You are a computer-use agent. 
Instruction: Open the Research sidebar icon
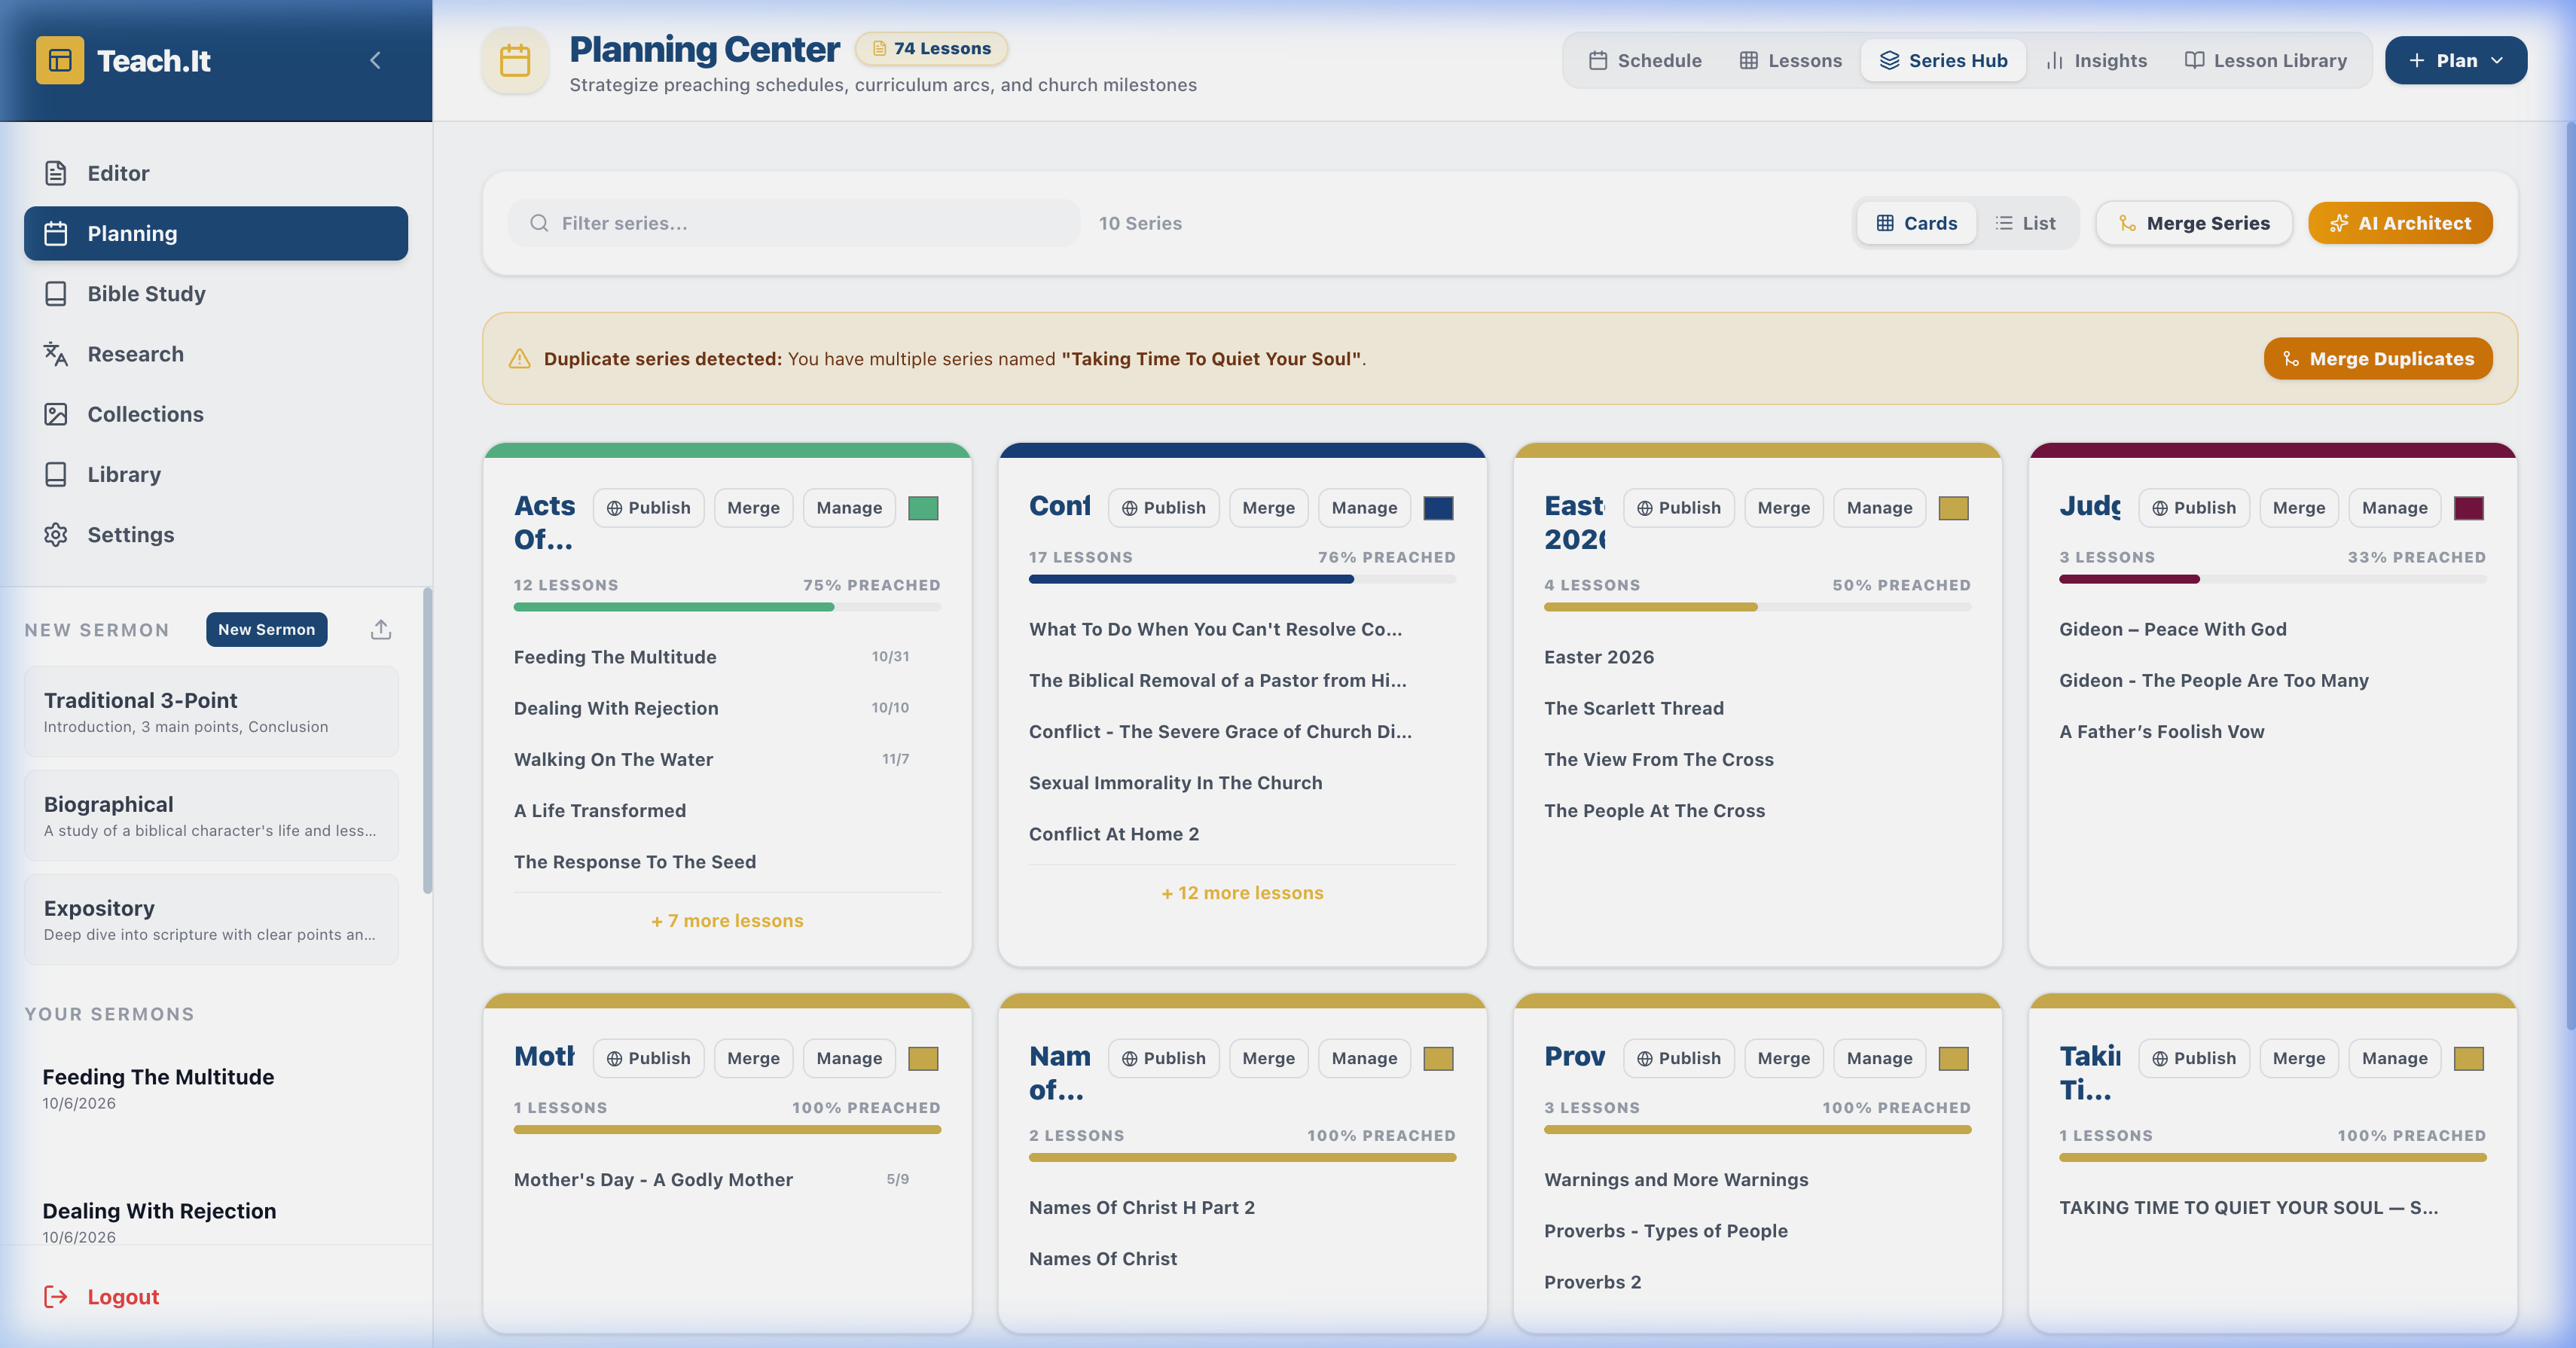click(56, 354)
